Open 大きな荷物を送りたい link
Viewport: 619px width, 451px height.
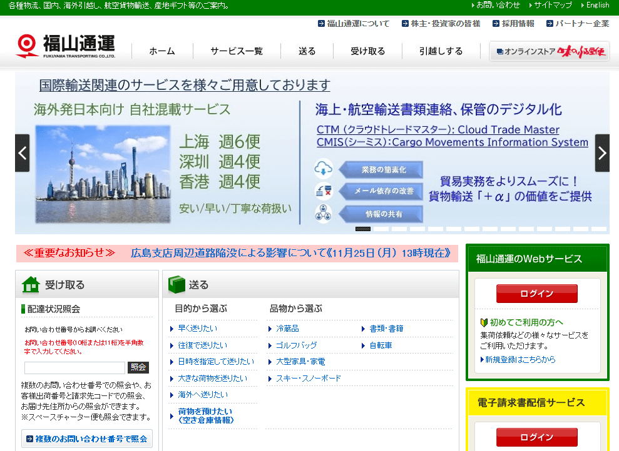(x=212, y=379)
